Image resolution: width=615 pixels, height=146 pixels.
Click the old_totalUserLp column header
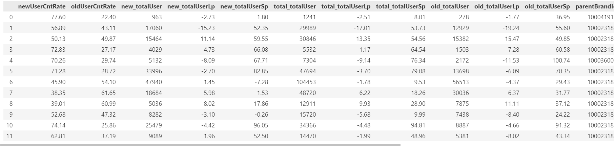point(496,6)
